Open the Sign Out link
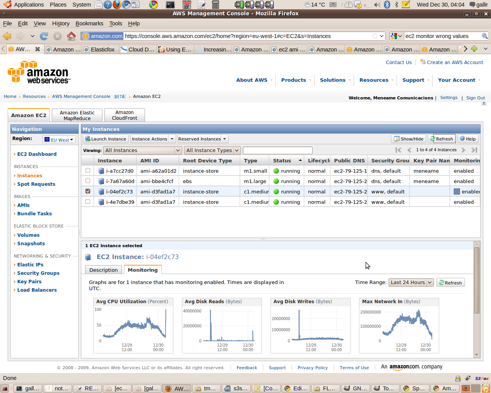 click(476, 98)
